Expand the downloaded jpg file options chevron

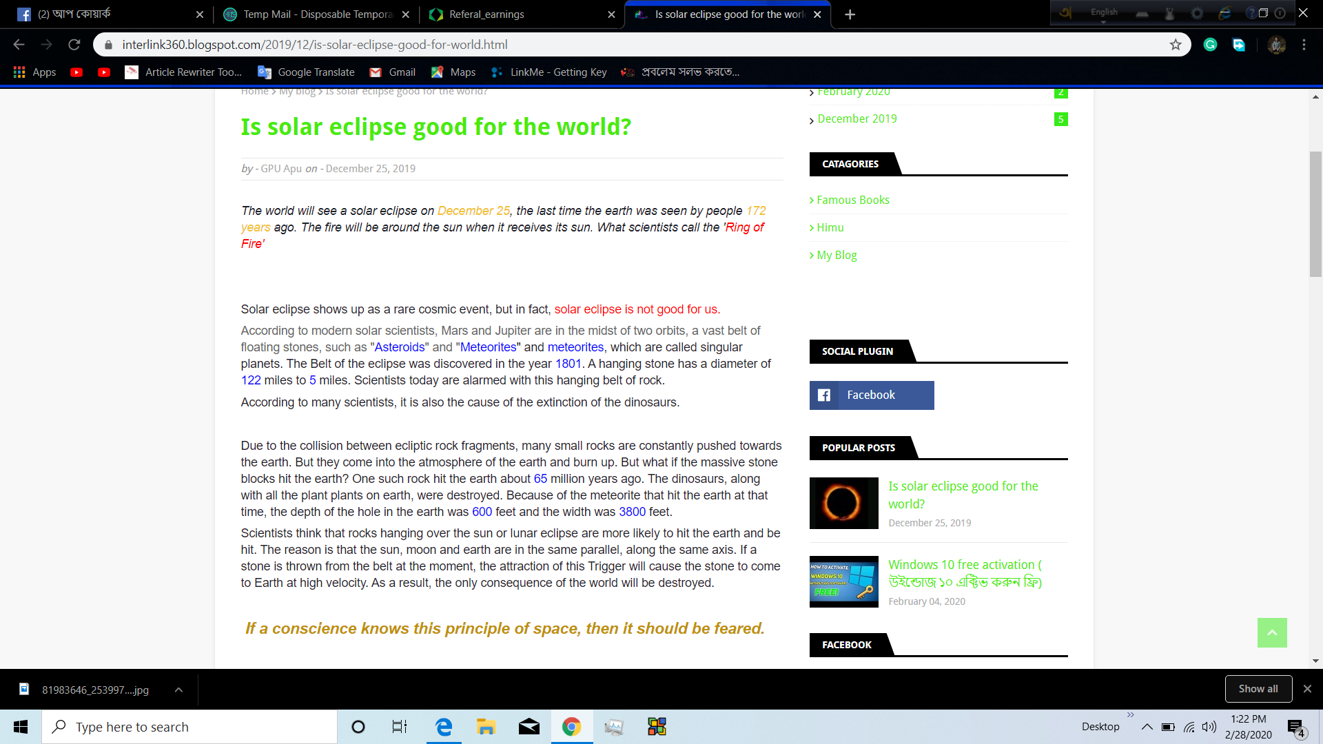pos(178,690)
